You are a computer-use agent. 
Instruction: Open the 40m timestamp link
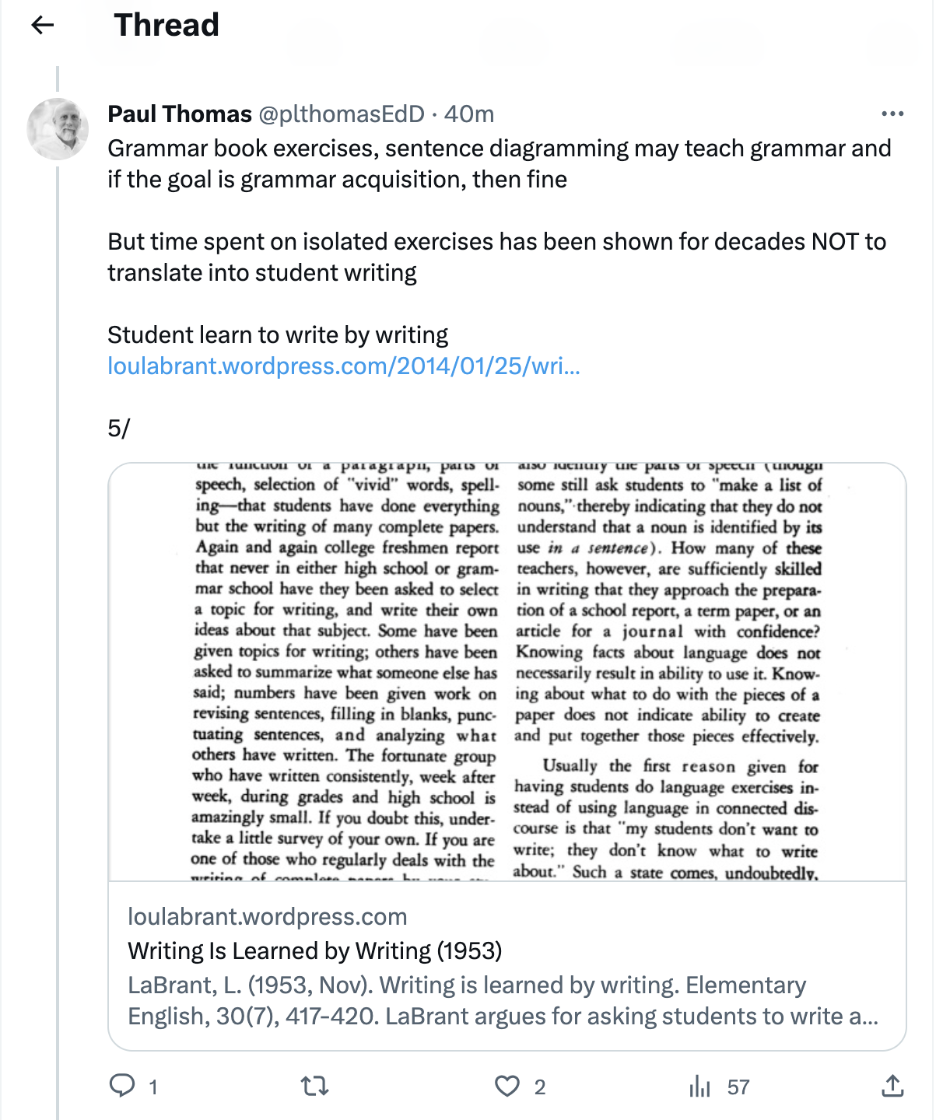(469, 114)
